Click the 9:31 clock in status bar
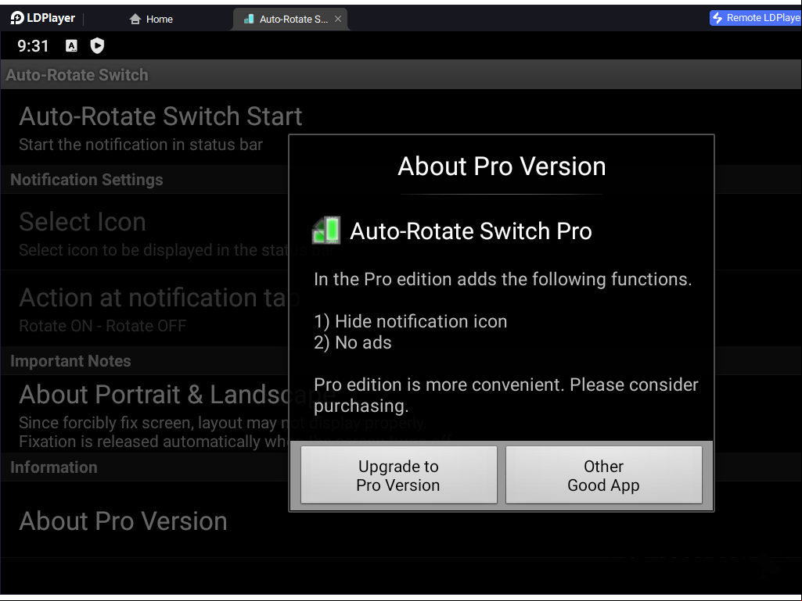Image resolution: width=802 pixels, height=601 pixels. (x=33, y=46)
